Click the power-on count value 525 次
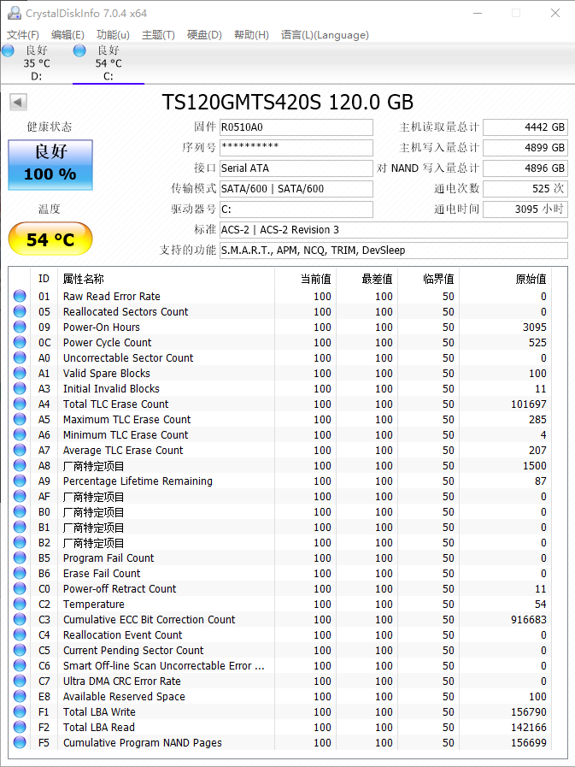The image size is (575, 767). click(525, 189)
